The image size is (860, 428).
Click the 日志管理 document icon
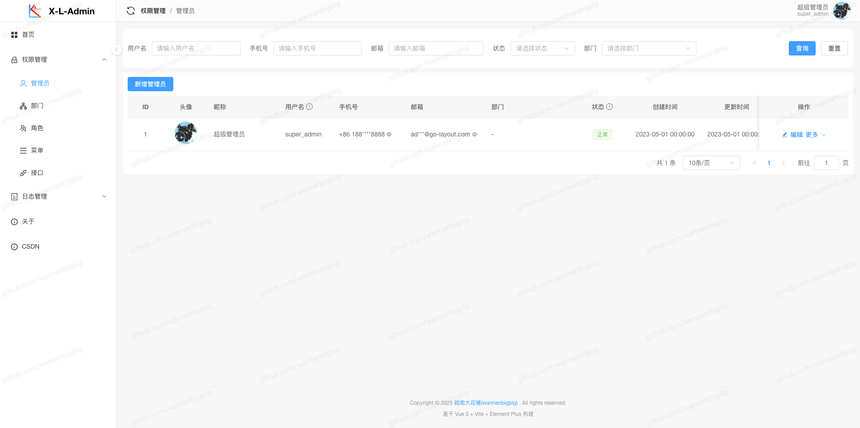click(14, 196)
